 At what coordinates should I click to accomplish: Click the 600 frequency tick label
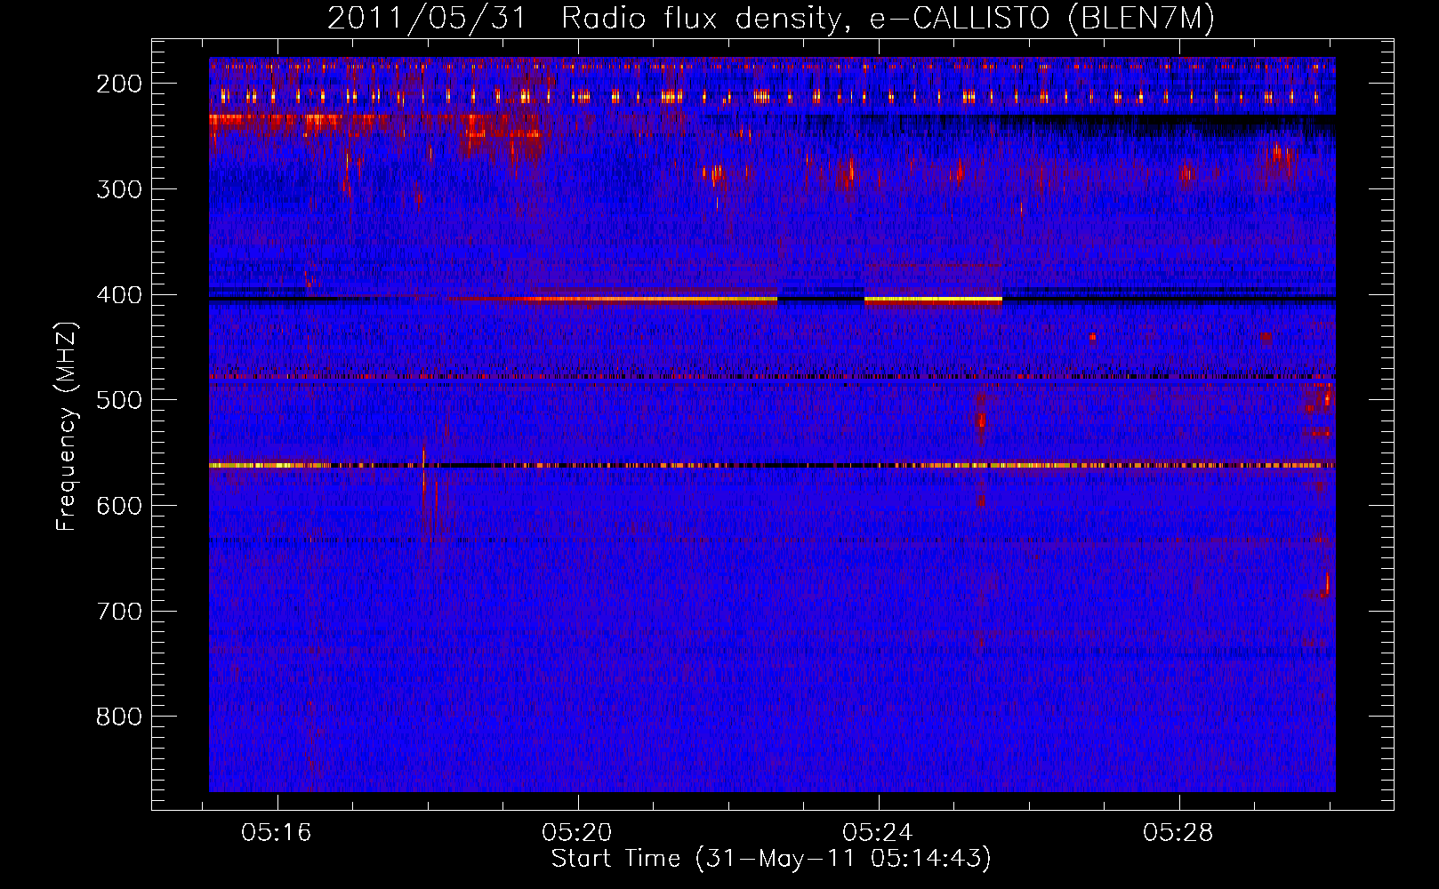(119, 506)
